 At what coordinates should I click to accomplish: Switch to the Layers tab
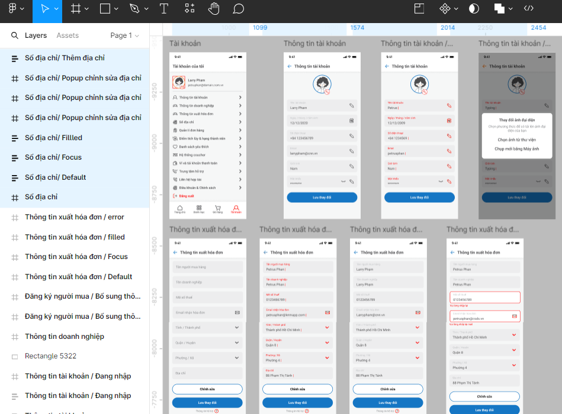(36, 35)
